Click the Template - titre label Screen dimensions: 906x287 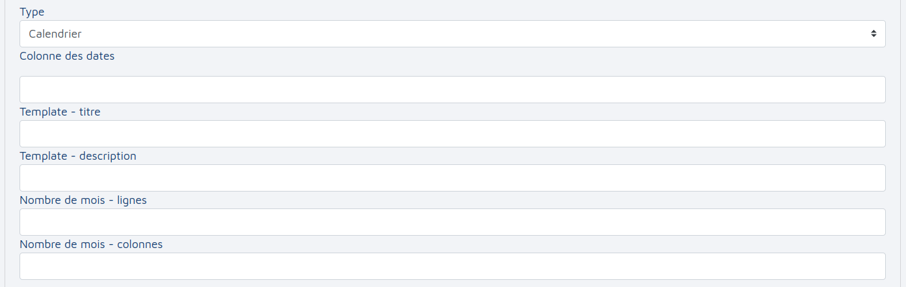click(60, 112)
